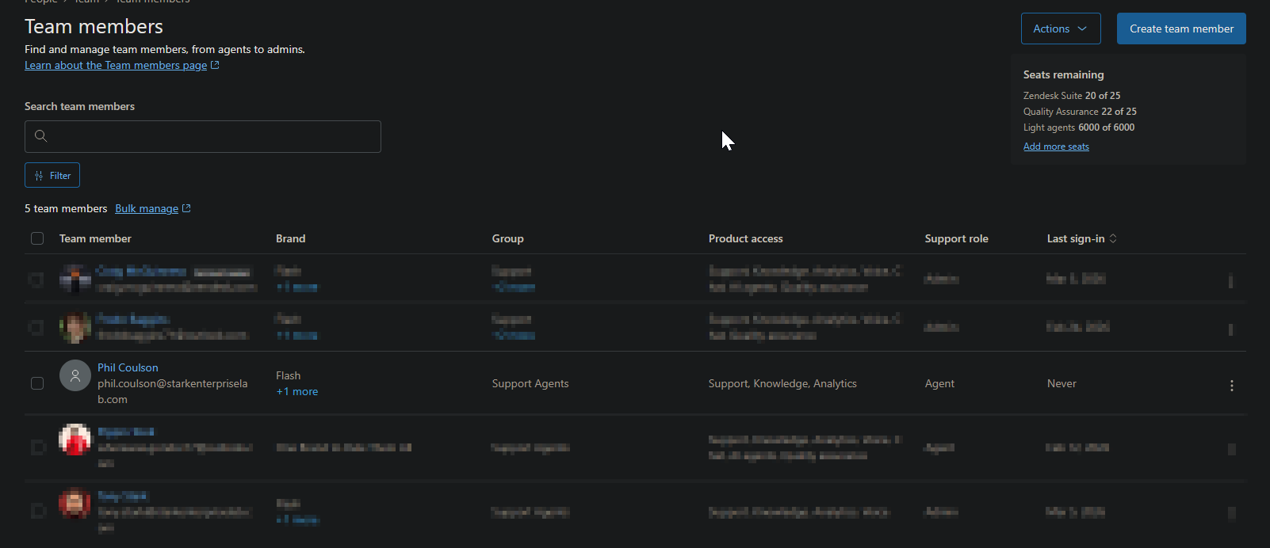Open Learn about the Team members page link
Viewport: 1270px width, 548px height.
(x=116, y=65)
